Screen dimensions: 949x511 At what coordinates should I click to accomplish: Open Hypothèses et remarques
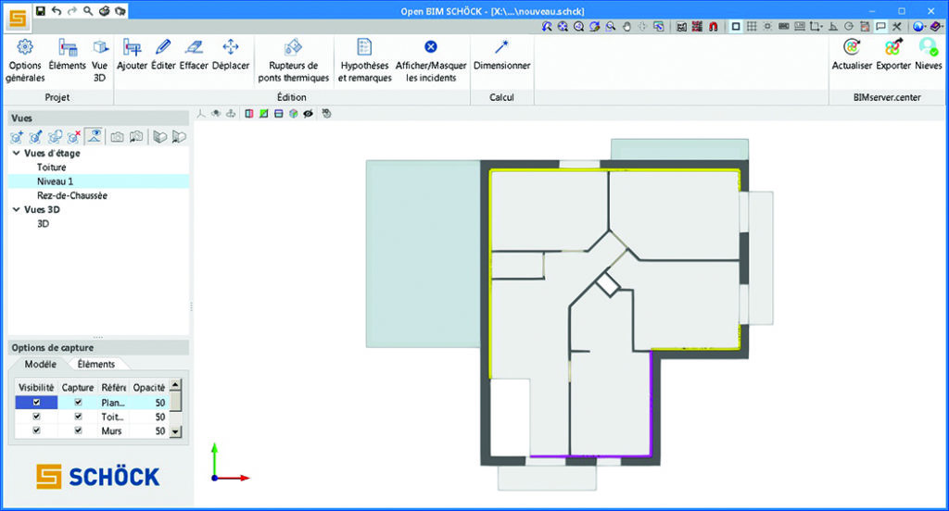coord(364,60)
